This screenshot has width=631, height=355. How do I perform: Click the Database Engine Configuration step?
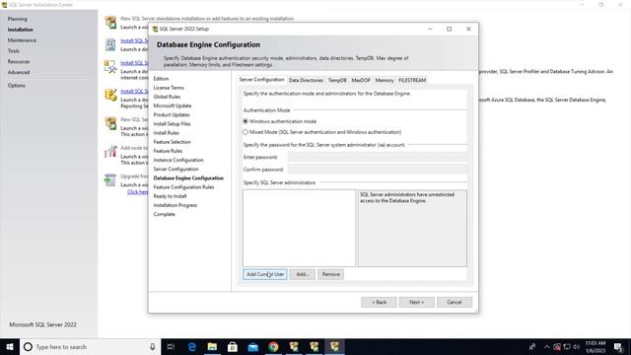coord(188,177)
